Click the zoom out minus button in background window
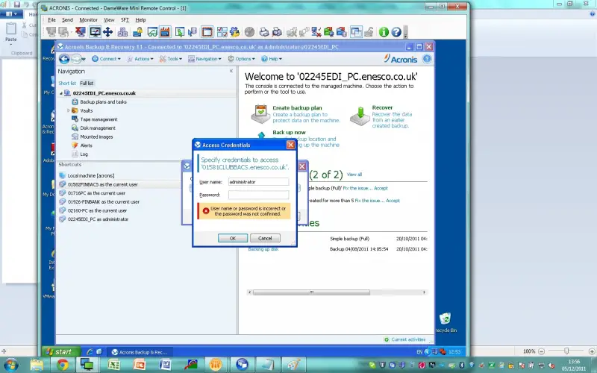The height and width of the screenshot is (373, 597). 542,351
